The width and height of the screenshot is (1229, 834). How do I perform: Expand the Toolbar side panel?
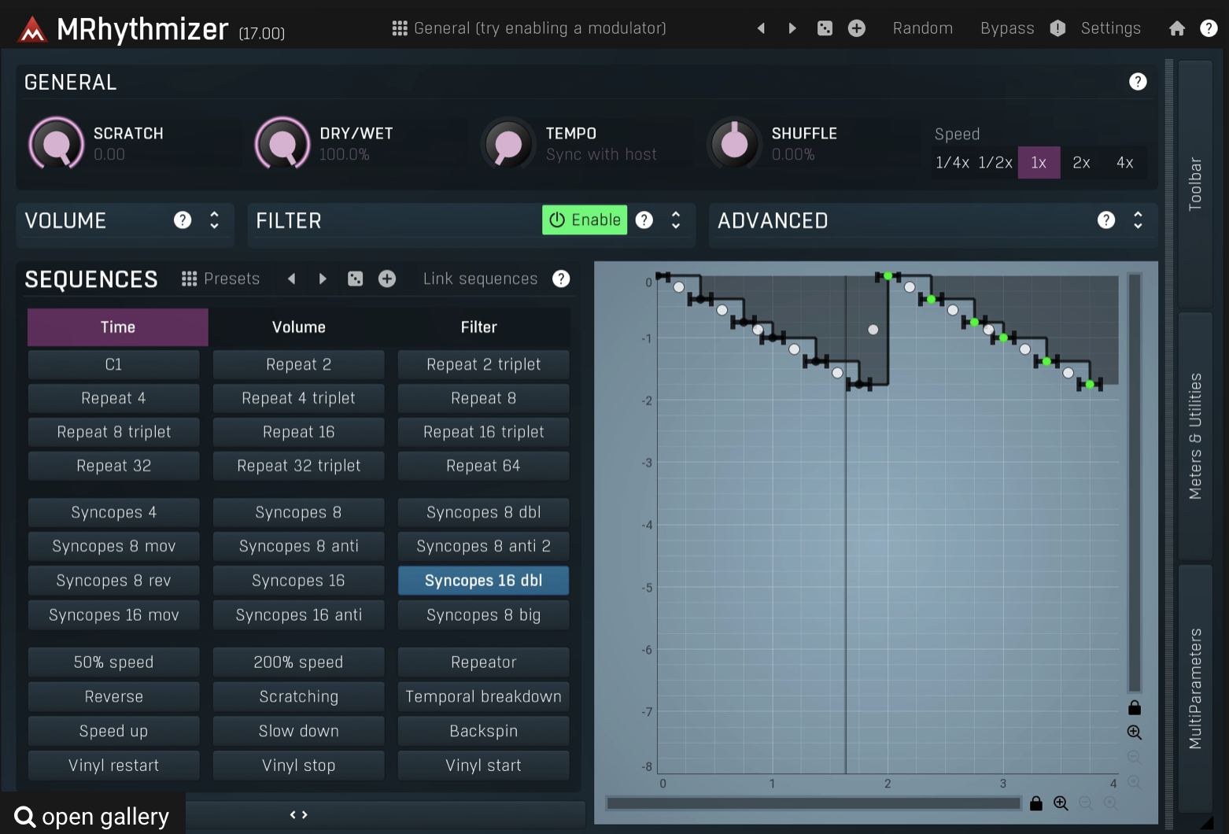pyautogui.click(x=1195, y=183)
